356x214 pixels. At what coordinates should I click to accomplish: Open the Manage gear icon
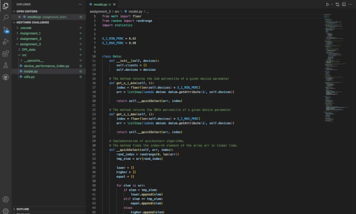6,211
